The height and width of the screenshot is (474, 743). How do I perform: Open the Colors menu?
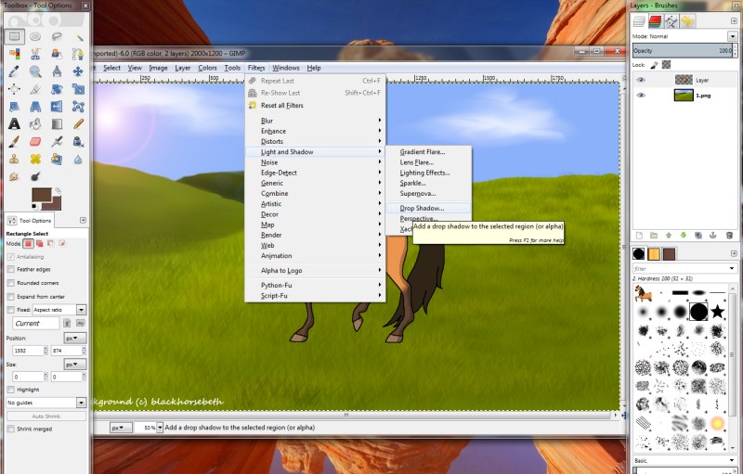tap(207, 68)
